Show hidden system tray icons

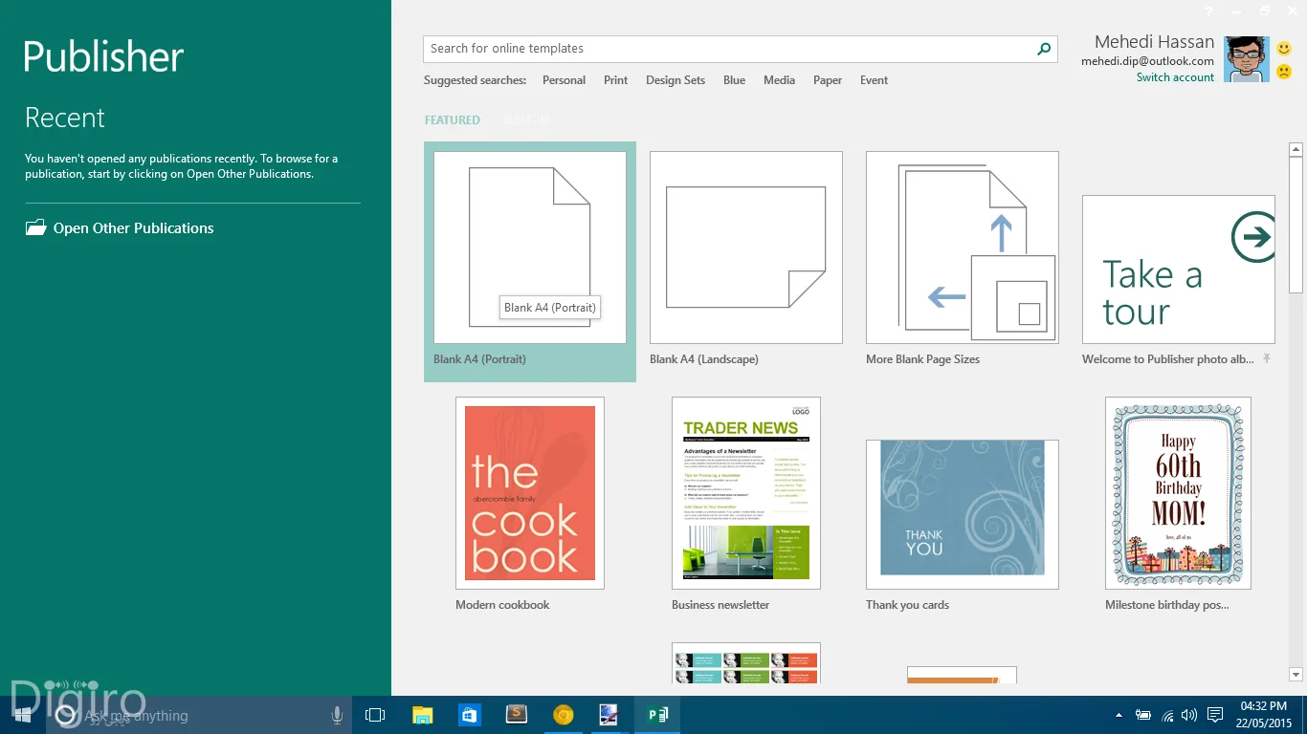(1119, 715)
